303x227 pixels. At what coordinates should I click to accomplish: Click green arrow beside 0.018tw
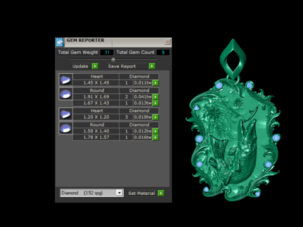[x=155, y=117]
